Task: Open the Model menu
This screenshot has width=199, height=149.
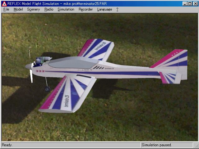Action: 18,9
